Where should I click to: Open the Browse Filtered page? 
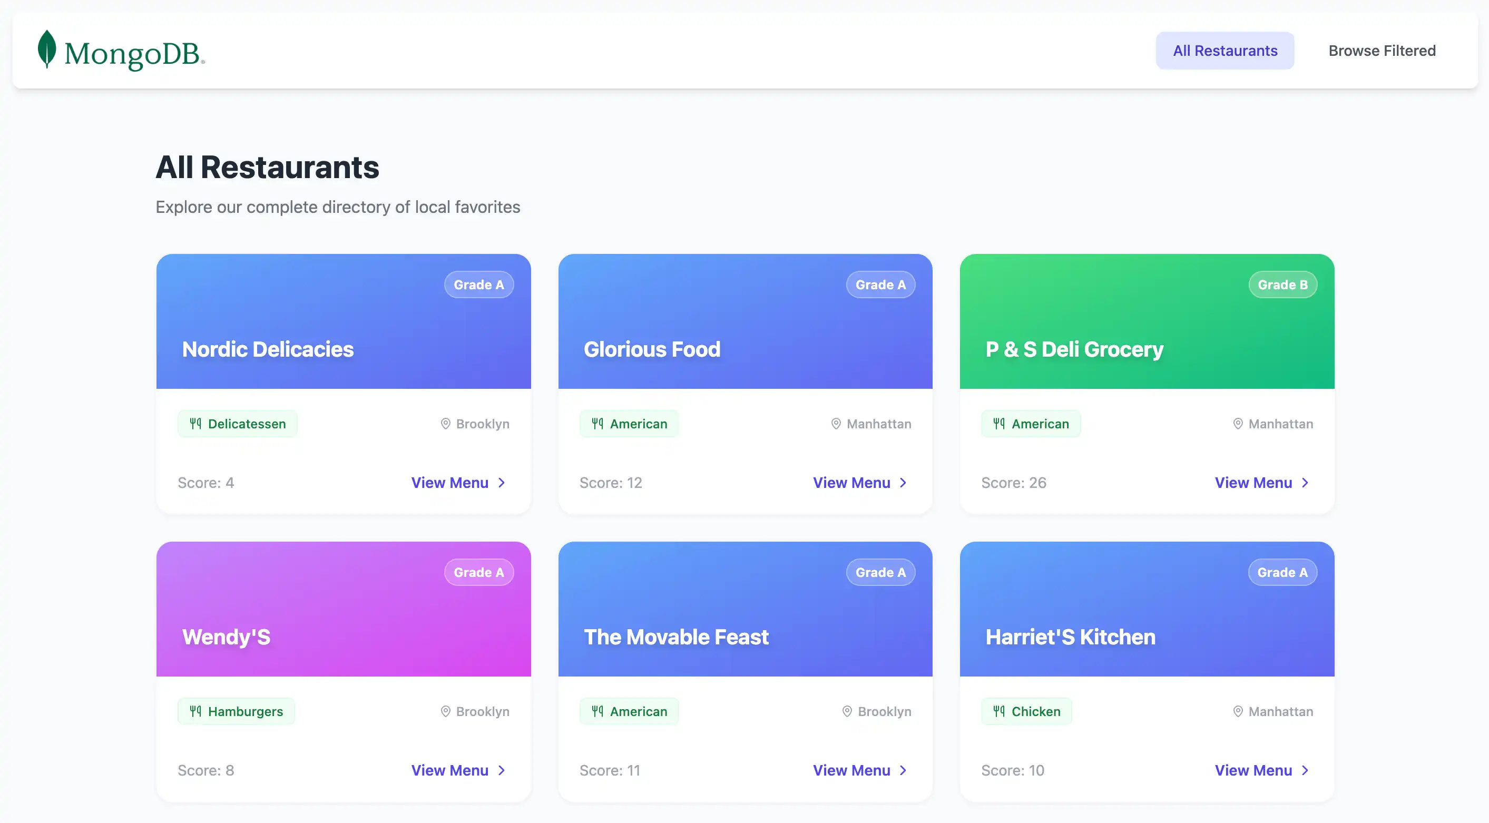(x=1382, y=50)
